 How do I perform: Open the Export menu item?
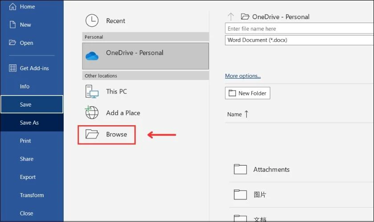point(32,177)
